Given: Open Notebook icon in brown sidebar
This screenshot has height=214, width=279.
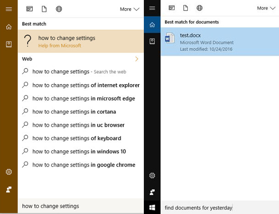Looking at the screenshot, I should (9, 44).
